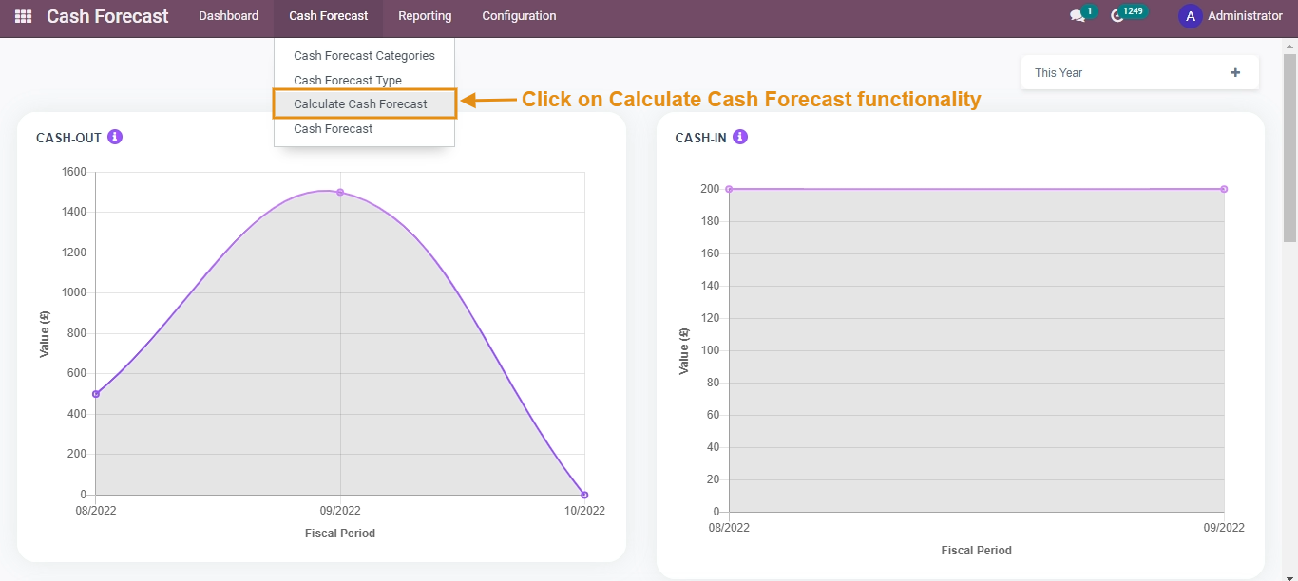This screenshot has height=581, width=1298.
Task: Click the CASH-OUT heading text
Action: pos(68,138)
